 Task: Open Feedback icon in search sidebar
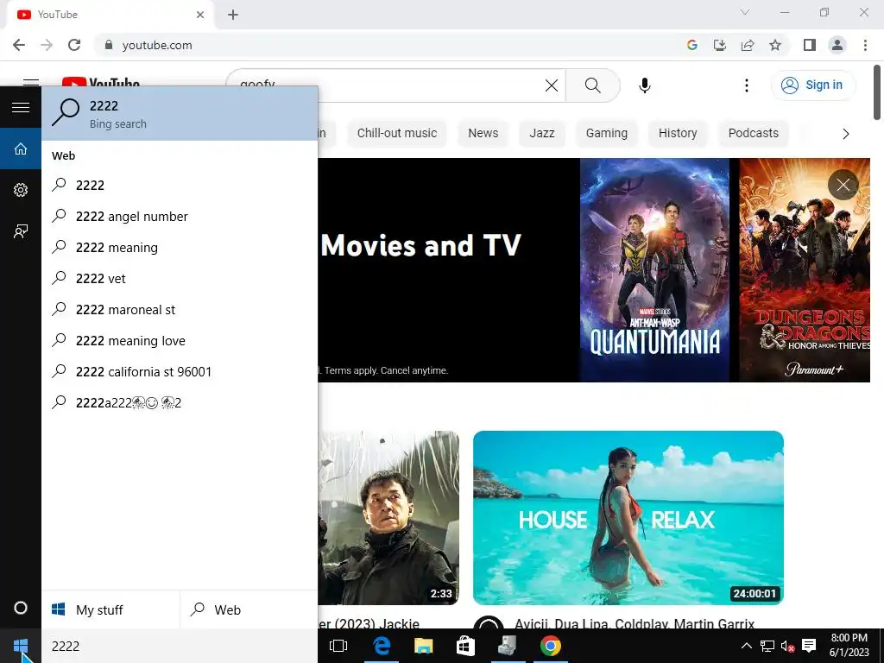click(21, 231)
